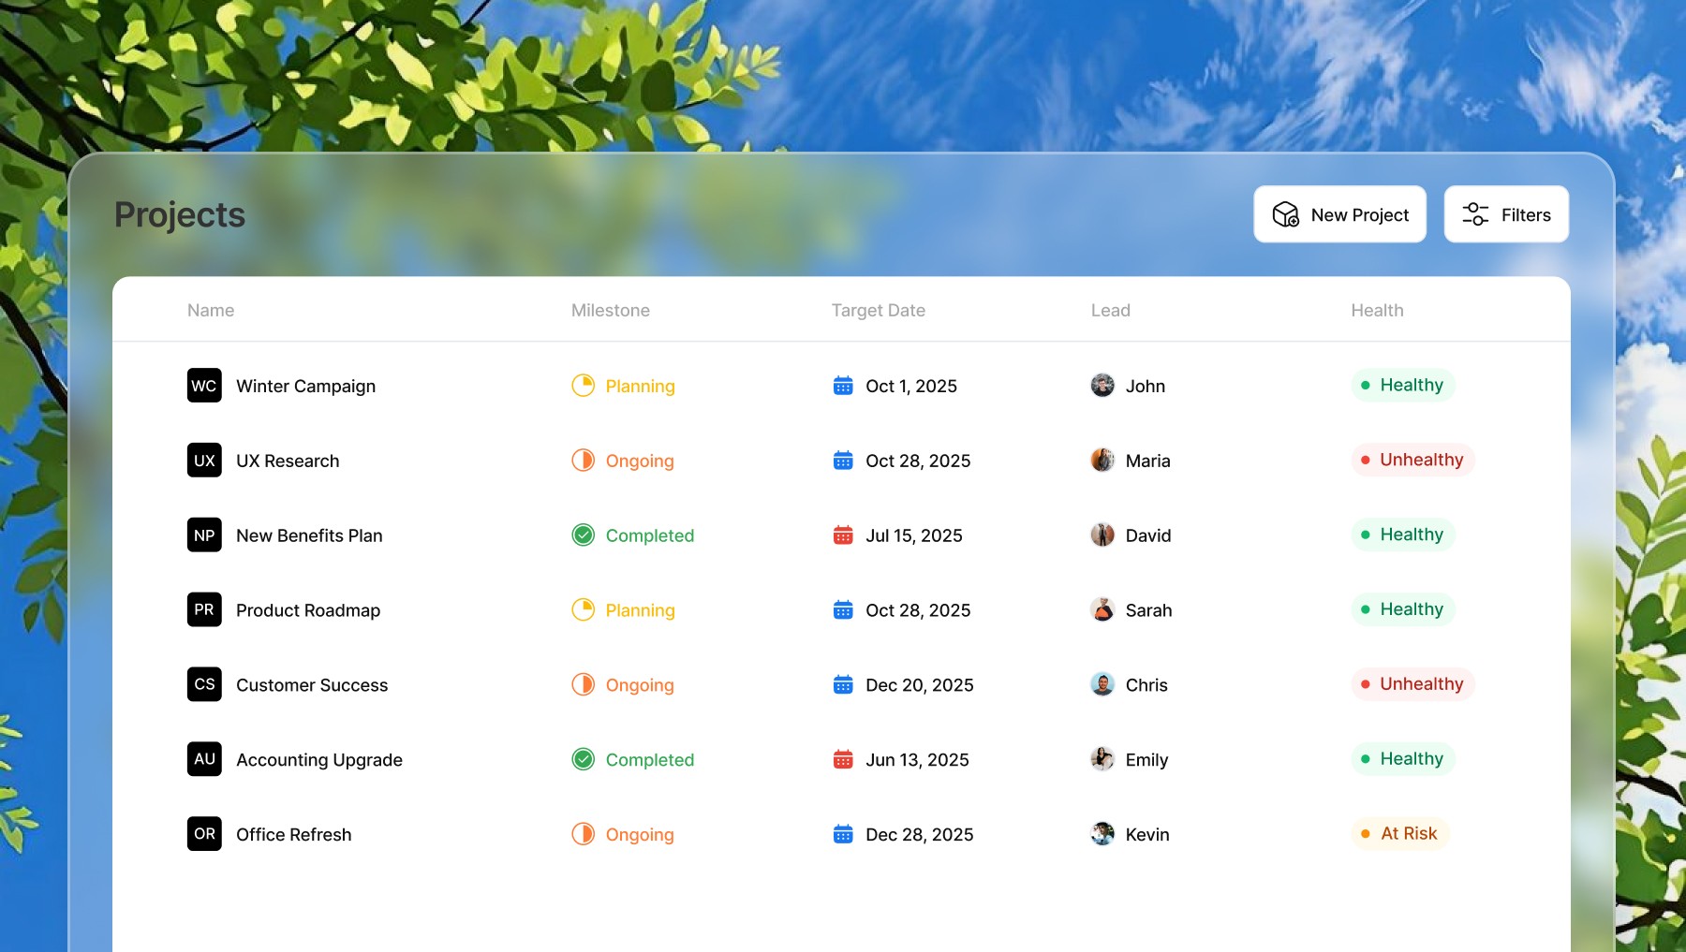The width and height of the screenshot is (1686, 952).
Task: Click the Planning milestone icon in Product Roadmap row
Action: coord(584,610)
